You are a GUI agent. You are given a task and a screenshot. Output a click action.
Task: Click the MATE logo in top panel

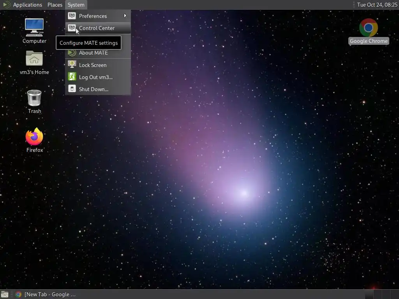[7, 5]
